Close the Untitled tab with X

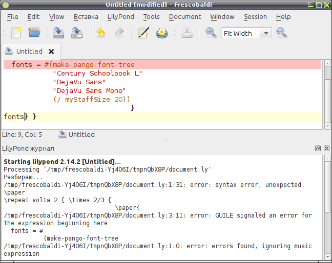(51, 51)
